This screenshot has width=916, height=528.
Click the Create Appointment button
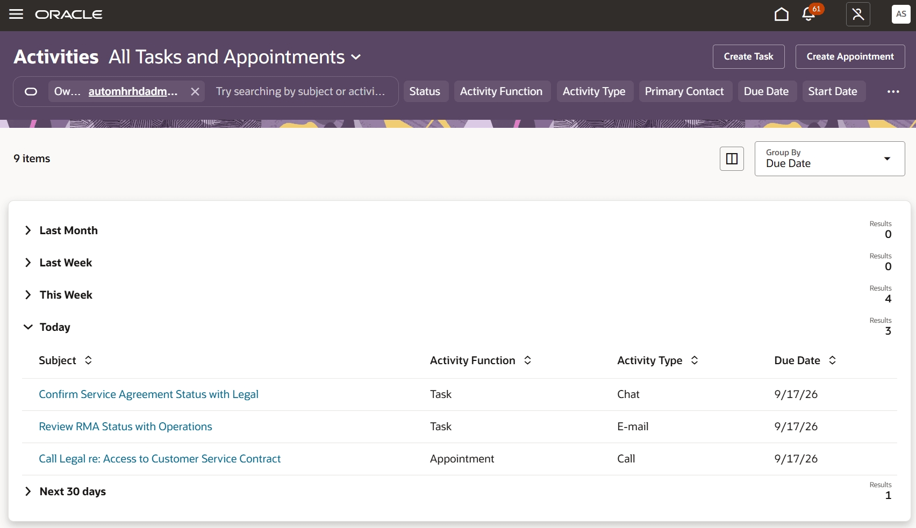click(850, 57)
